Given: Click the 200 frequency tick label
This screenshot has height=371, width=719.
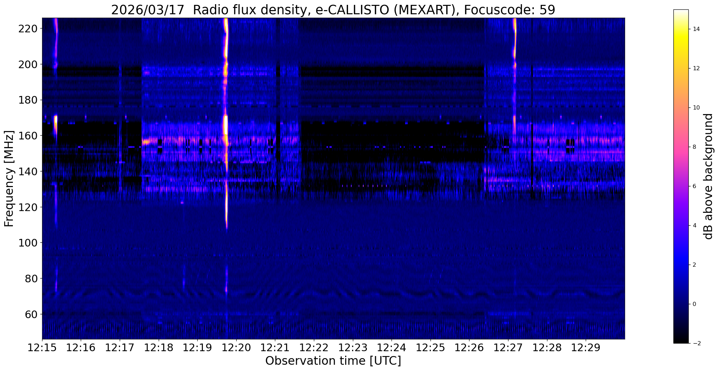Looking at the screenshot, I should point(27,64).
